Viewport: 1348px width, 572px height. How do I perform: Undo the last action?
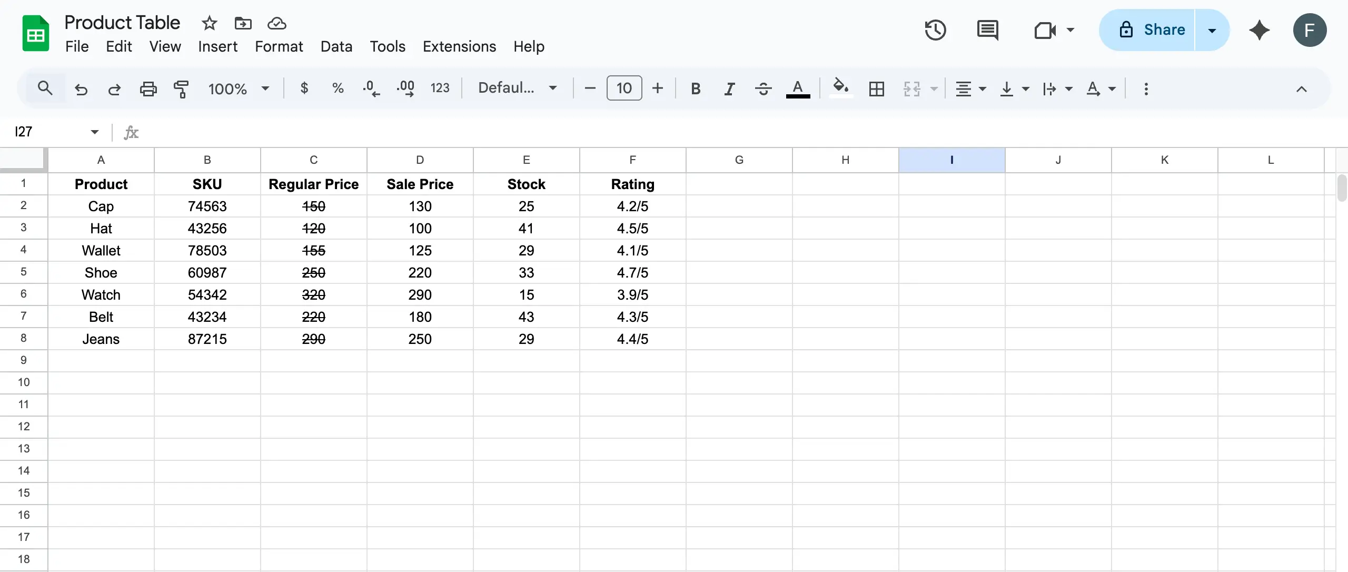click(80, 88)
